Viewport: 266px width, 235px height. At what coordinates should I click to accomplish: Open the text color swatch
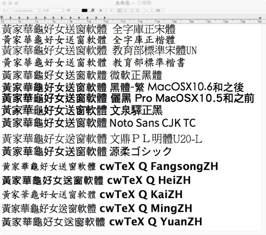[84, 10]
